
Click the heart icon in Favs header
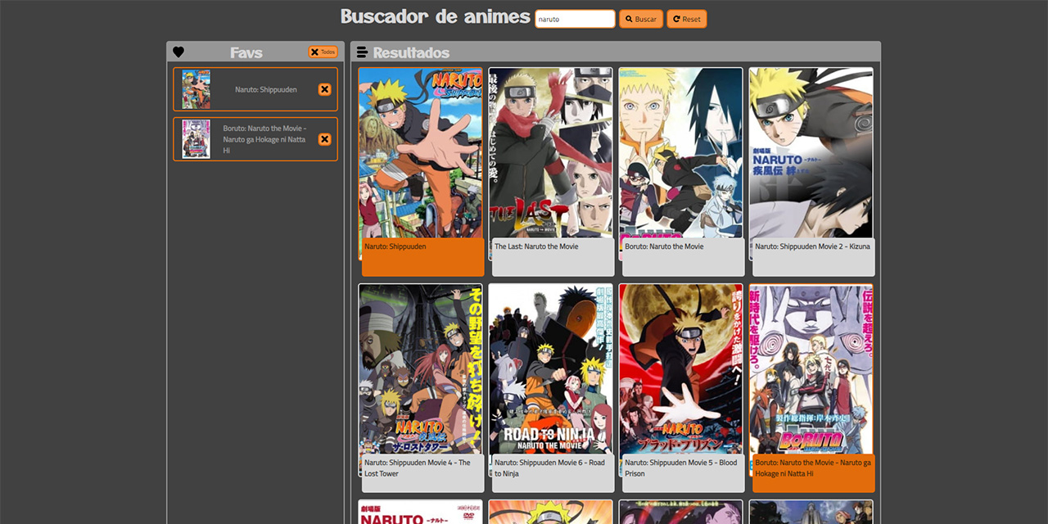(178, 52)
